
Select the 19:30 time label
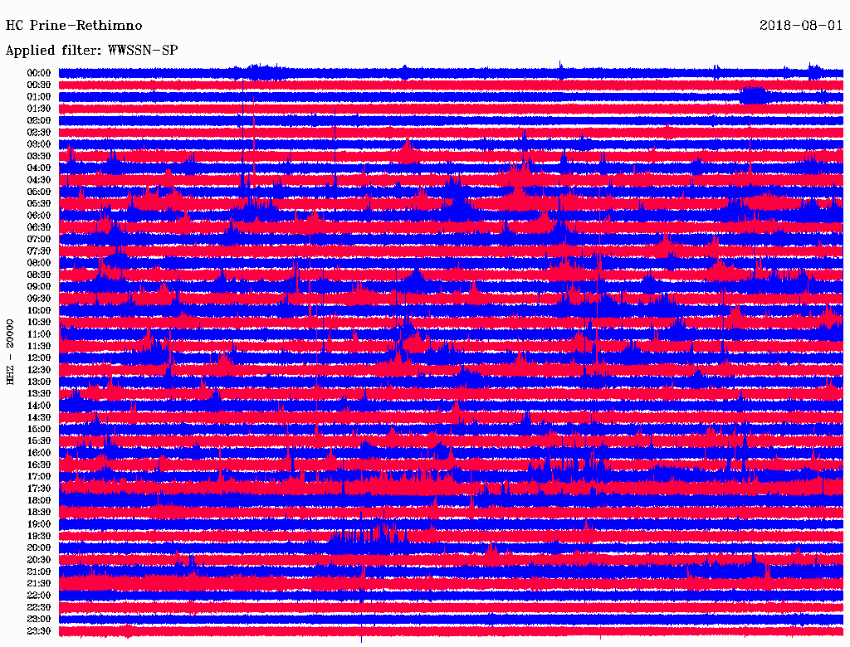coord(38,536)
